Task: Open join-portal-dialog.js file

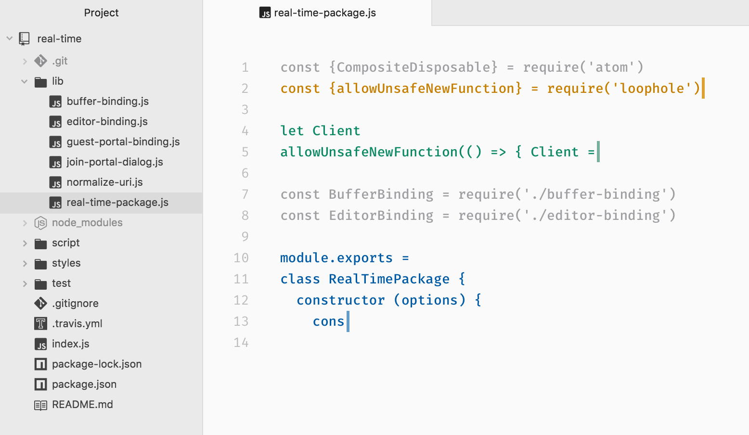Action: click(115, 162)
